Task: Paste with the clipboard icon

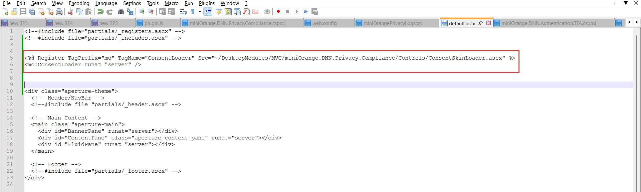Action: pyautogui.click(x=89, y=12)
